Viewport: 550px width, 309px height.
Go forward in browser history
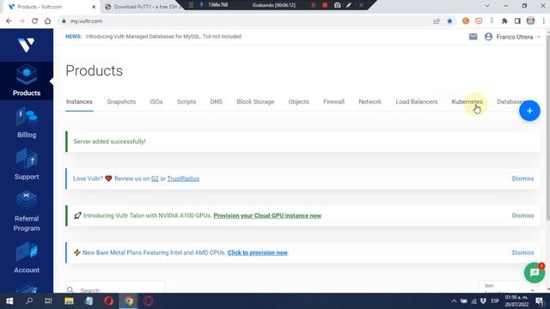[21, 21]
